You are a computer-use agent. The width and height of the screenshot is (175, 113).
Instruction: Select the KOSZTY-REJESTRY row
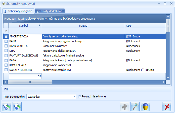pos(83,70)
